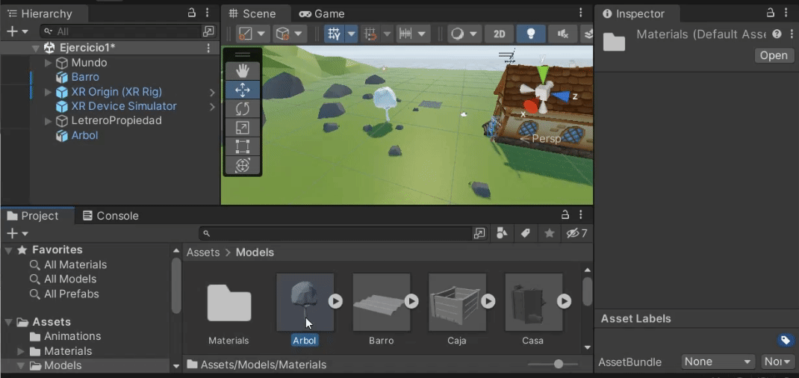
Task: Click the Open button in Inspector
Action: click(x=774, y=55)
